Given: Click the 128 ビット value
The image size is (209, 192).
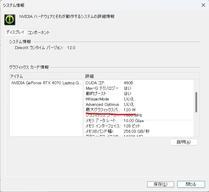Looking at the screenshot, I should click(x=132, y=126).
